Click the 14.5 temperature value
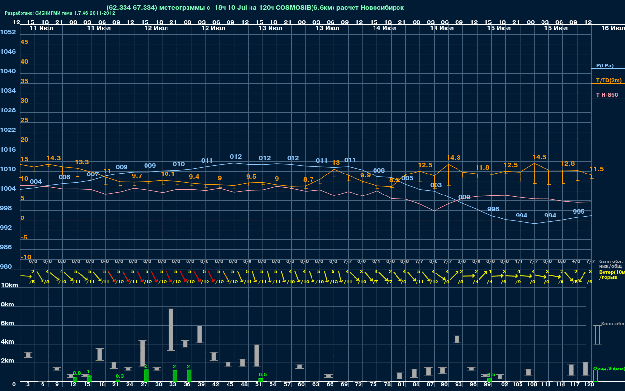 click(x=540, y=157)
